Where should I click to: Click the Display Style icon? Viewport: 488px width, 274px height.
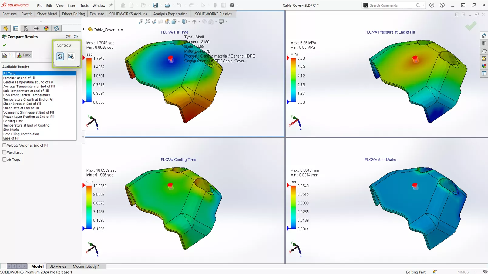(x=184, y=21)
